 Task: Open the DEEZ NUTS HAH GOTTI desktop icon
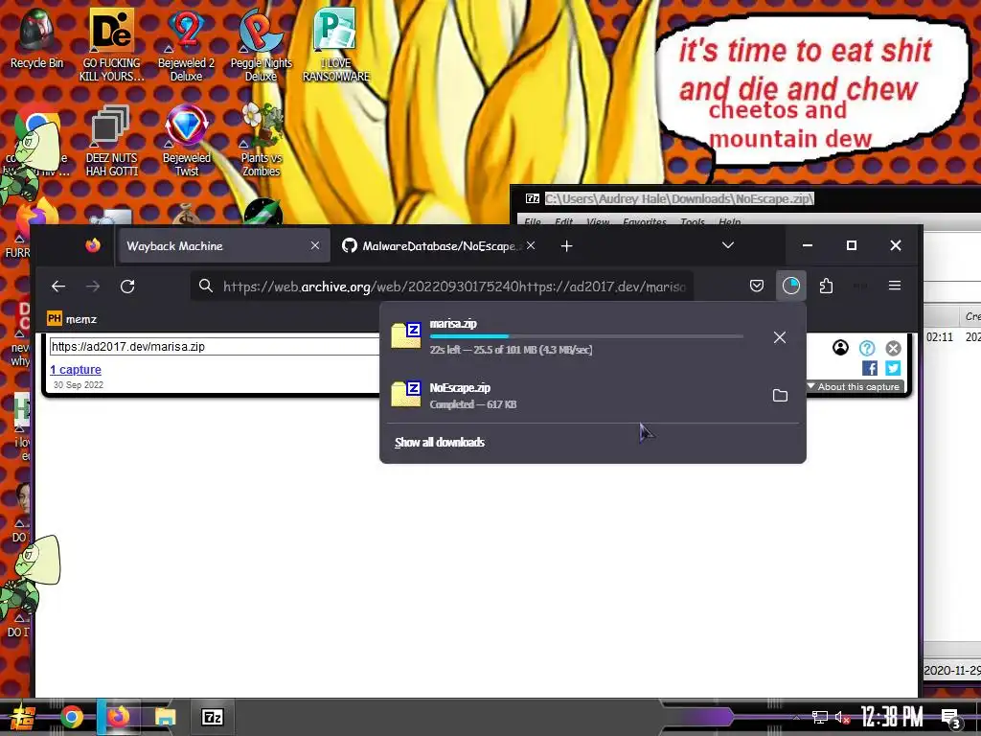point(111,141)
